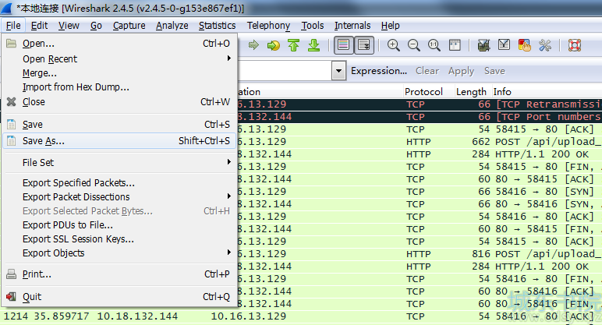Choose Quit in File menu
This screenshot has height=325, width=602.
[x=119, y=297]
